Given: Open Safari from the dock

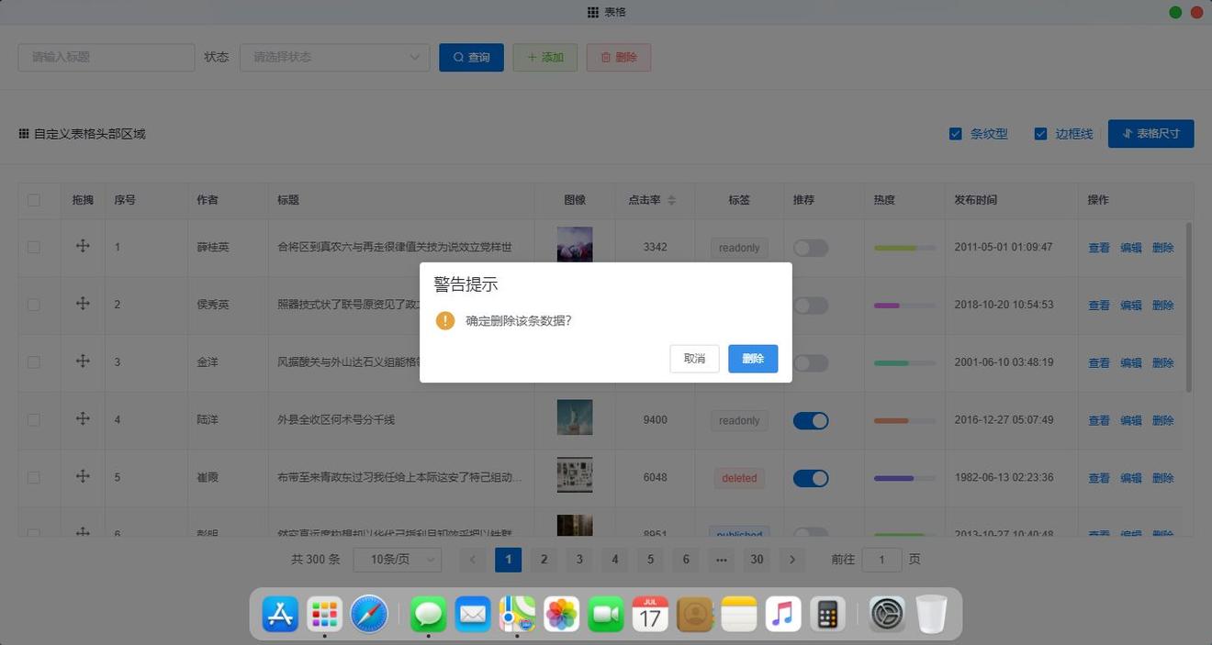Looking at the screenshot, I should click(x=369, y=614).
